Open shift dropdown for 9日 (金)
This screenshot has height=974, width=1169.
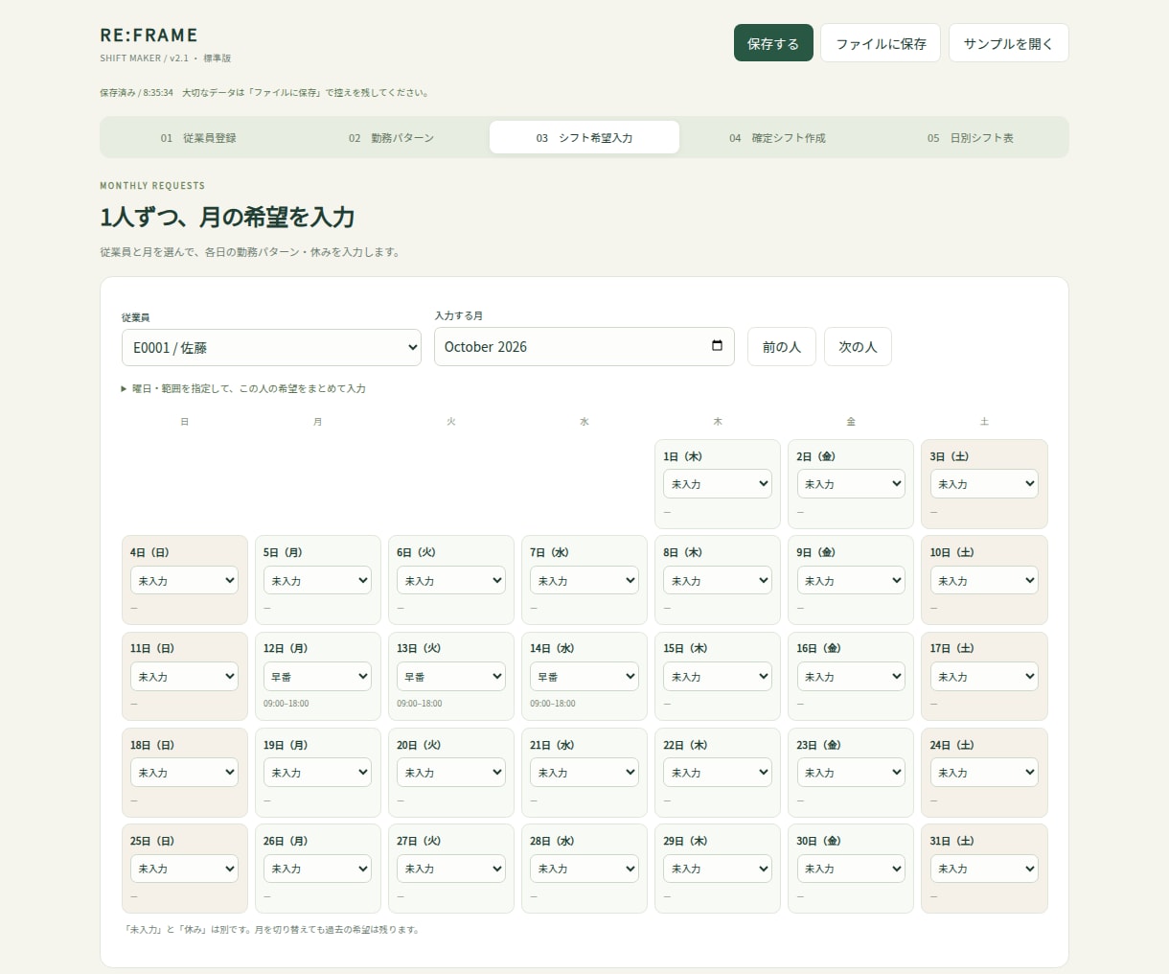(x=851, y=581)
